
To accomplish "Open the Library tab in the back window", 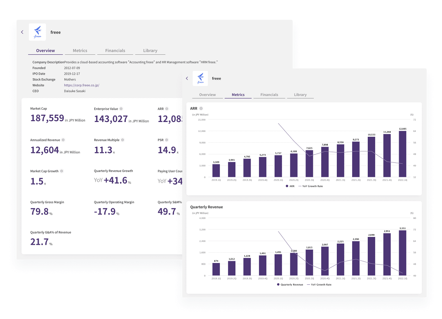I will click(x=150, y=51).
